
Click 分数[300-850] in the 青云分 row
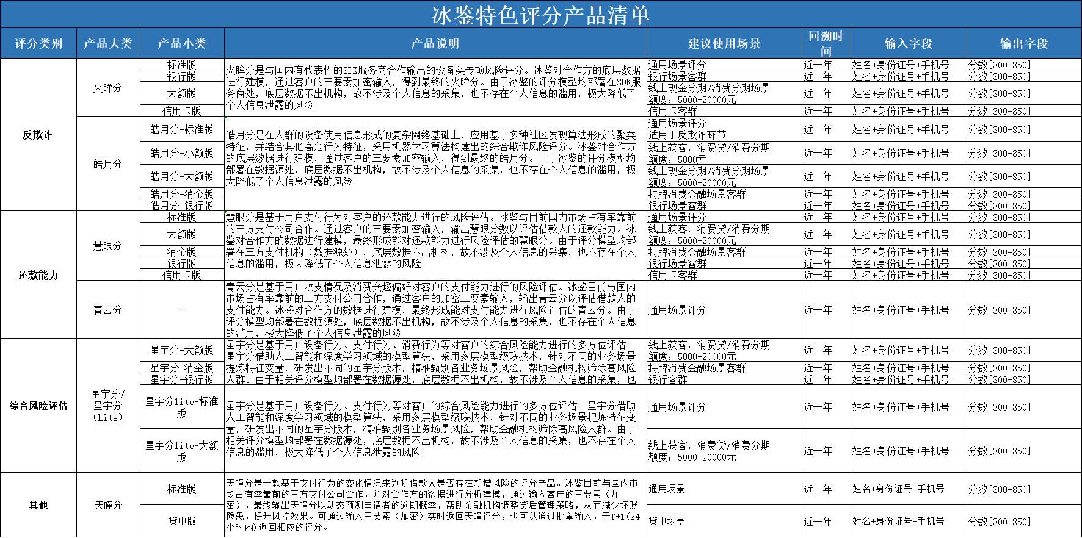(x=1024, y=310)
